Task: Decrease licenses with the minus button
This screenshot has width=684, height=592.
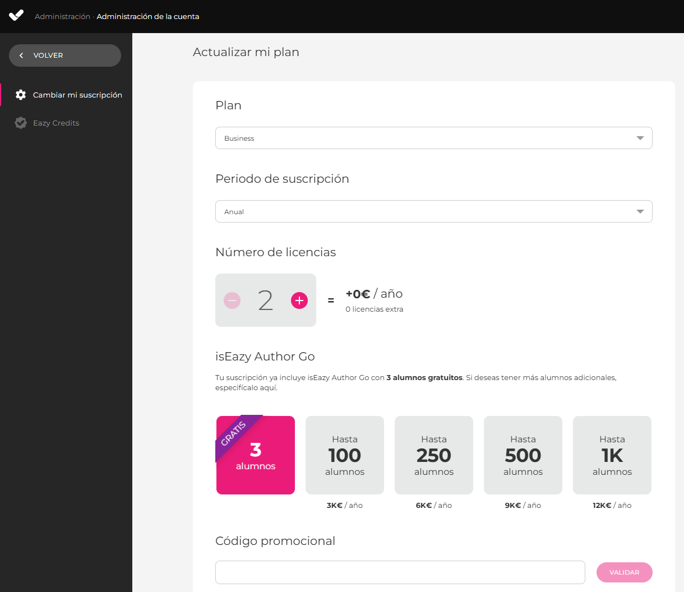Action: pyautogui.click(x=232, y=300)
